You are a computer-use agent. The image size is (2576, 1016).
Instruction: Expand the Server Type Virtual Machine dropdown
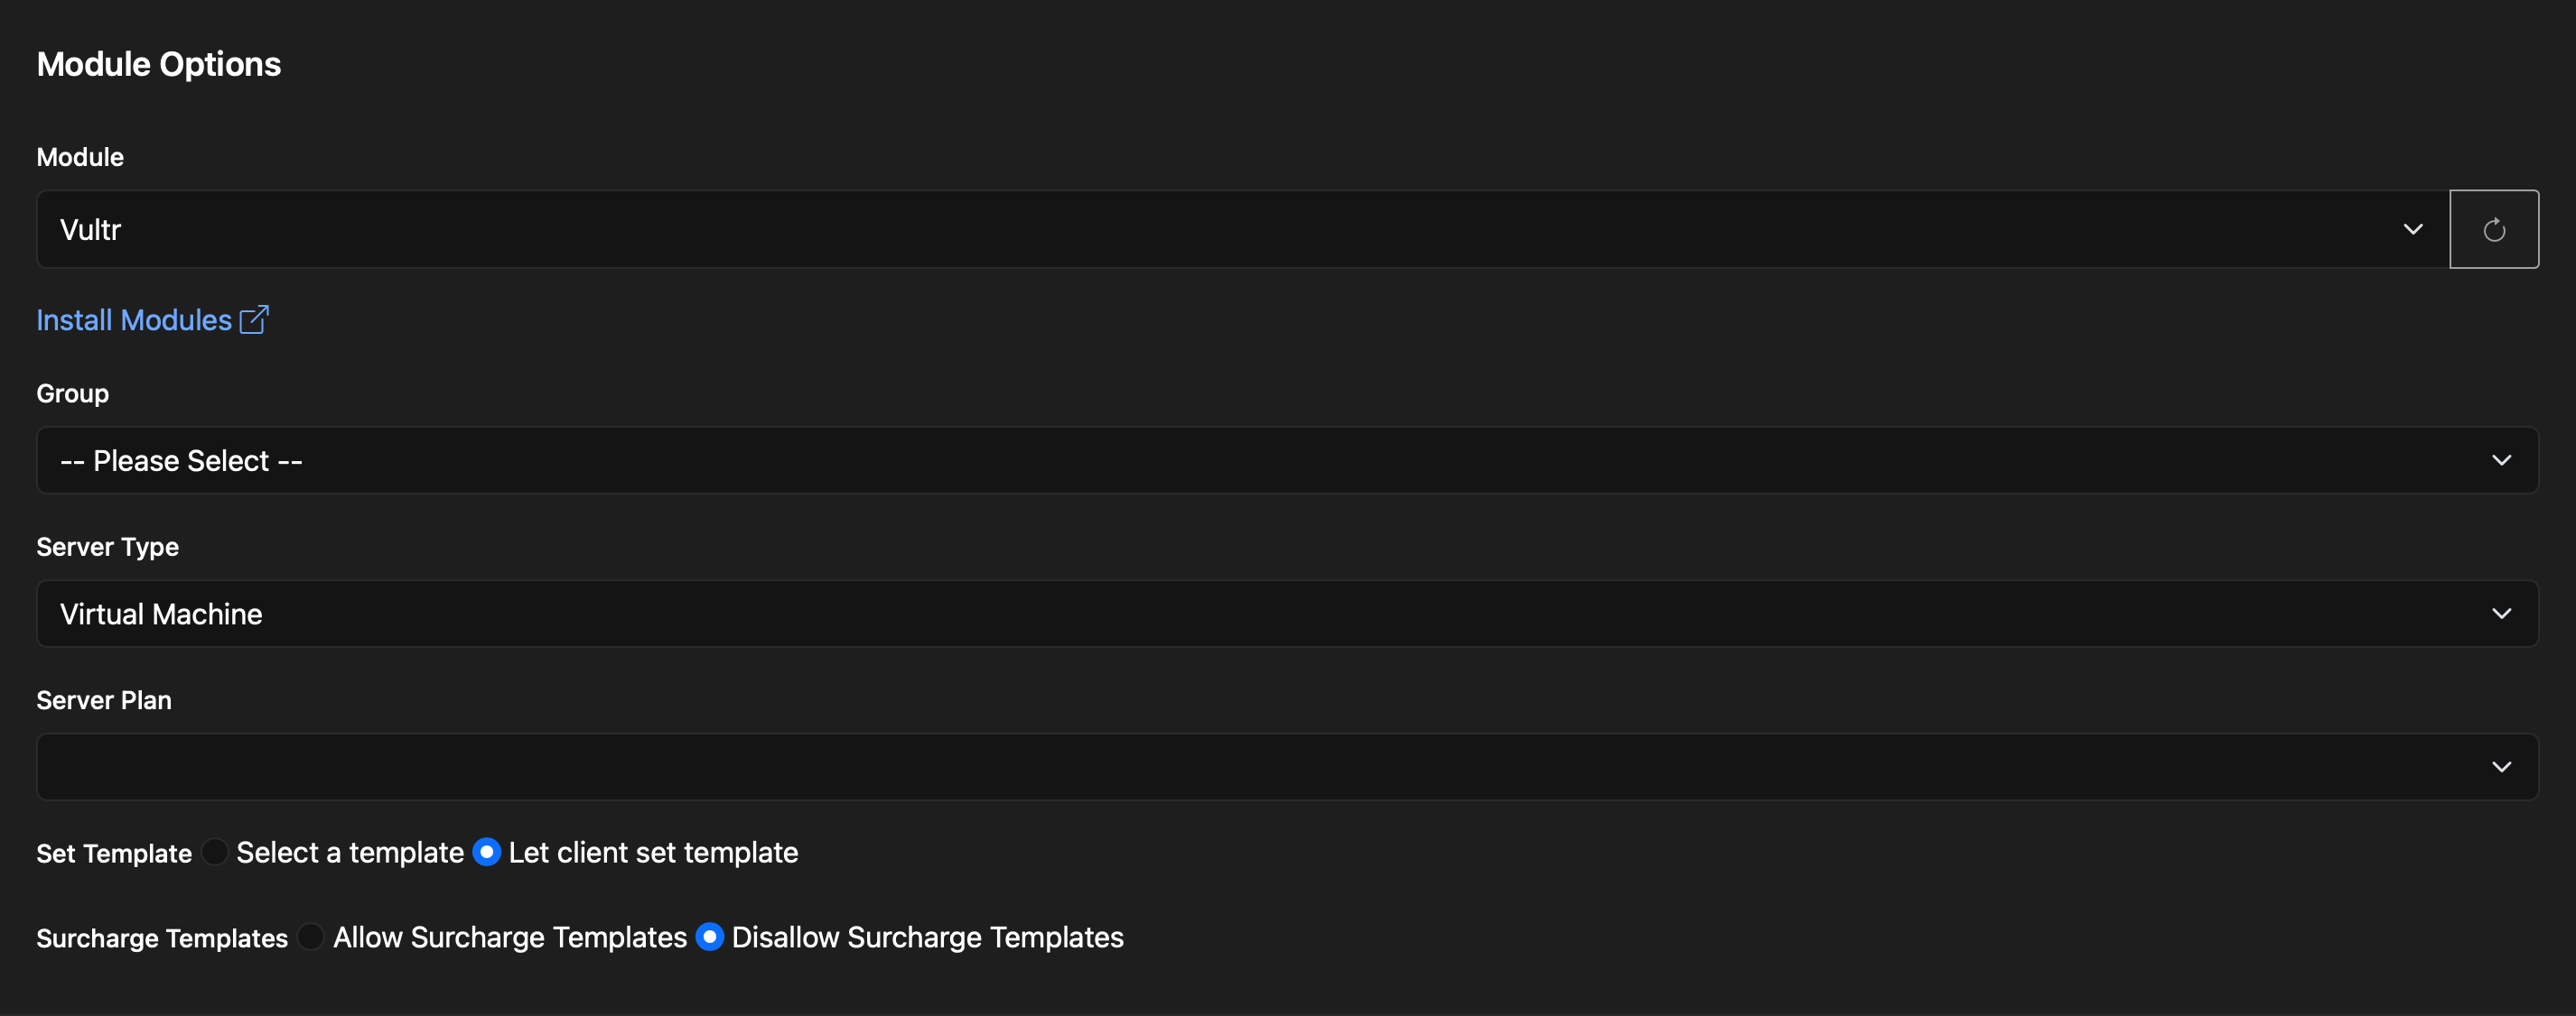1287,614
